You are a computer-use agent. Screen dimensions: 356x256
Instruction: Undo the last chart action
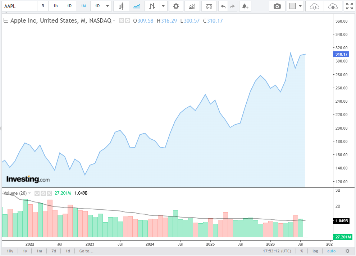click(x=223, y=6)
